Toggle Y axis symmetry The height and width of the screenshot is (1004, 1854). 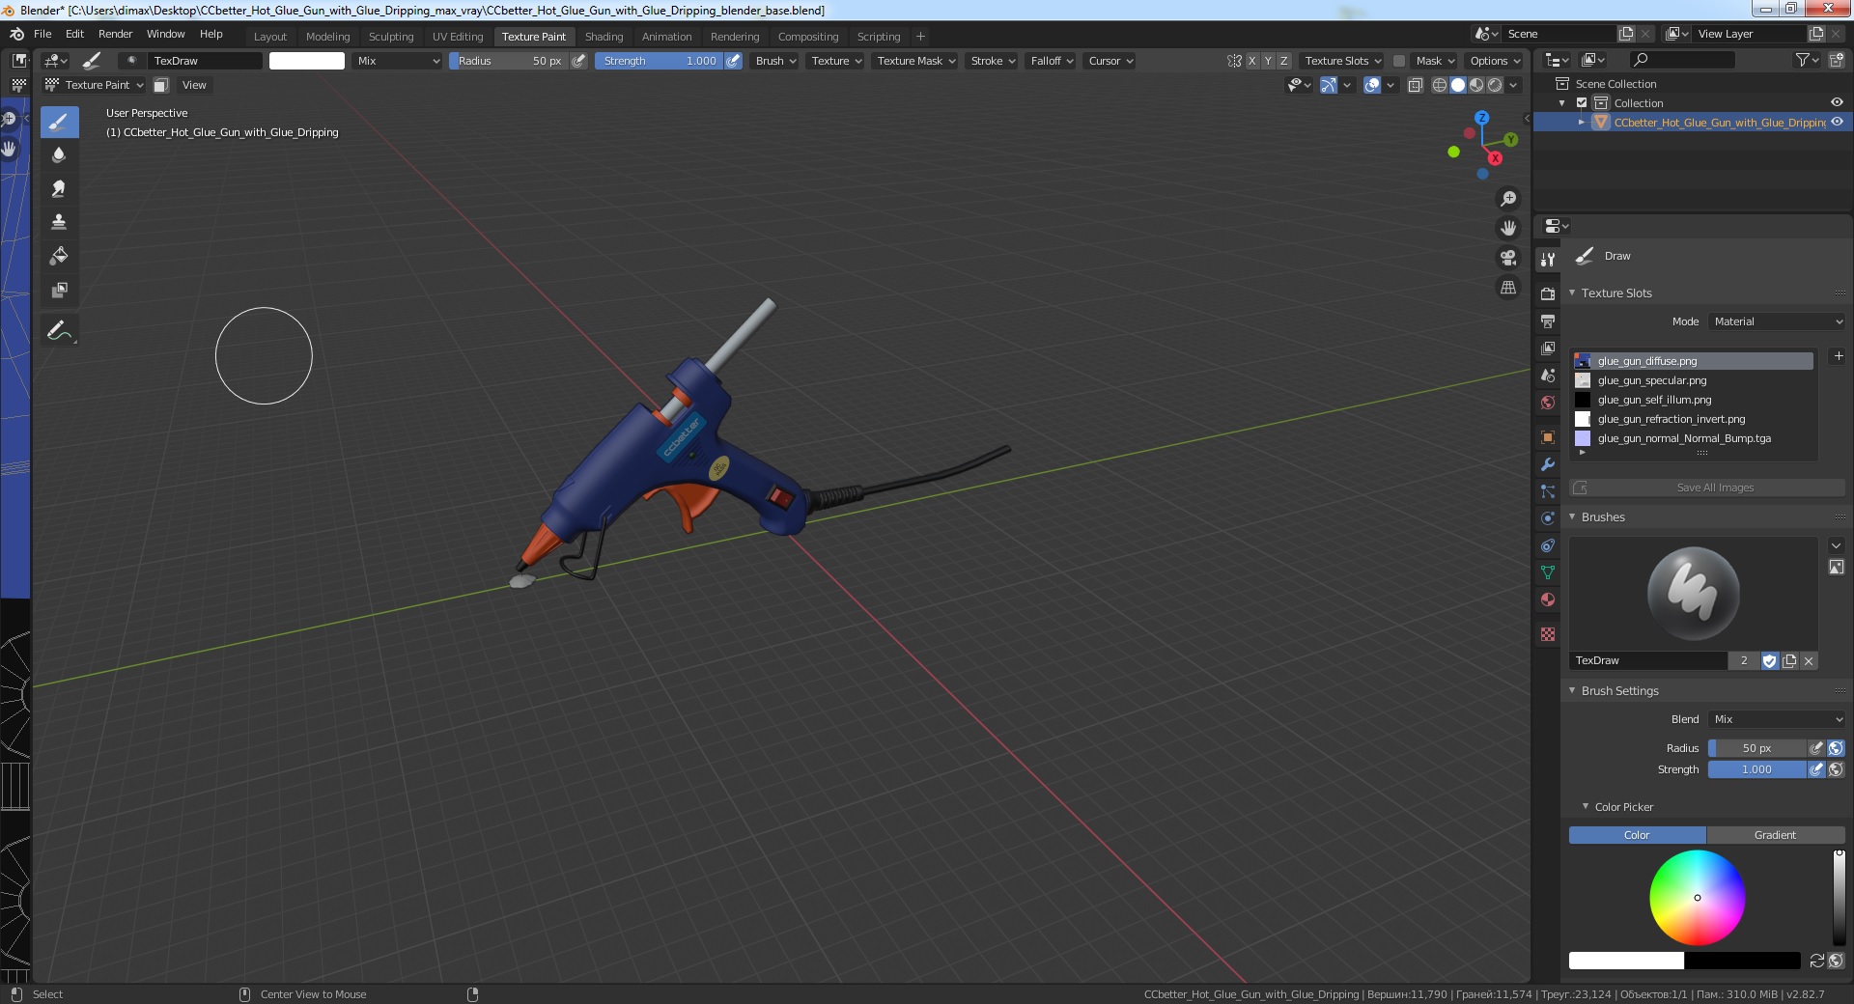1268,61
